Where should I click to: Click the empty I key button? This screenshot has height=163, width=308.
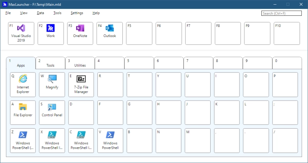pos(227,85)
